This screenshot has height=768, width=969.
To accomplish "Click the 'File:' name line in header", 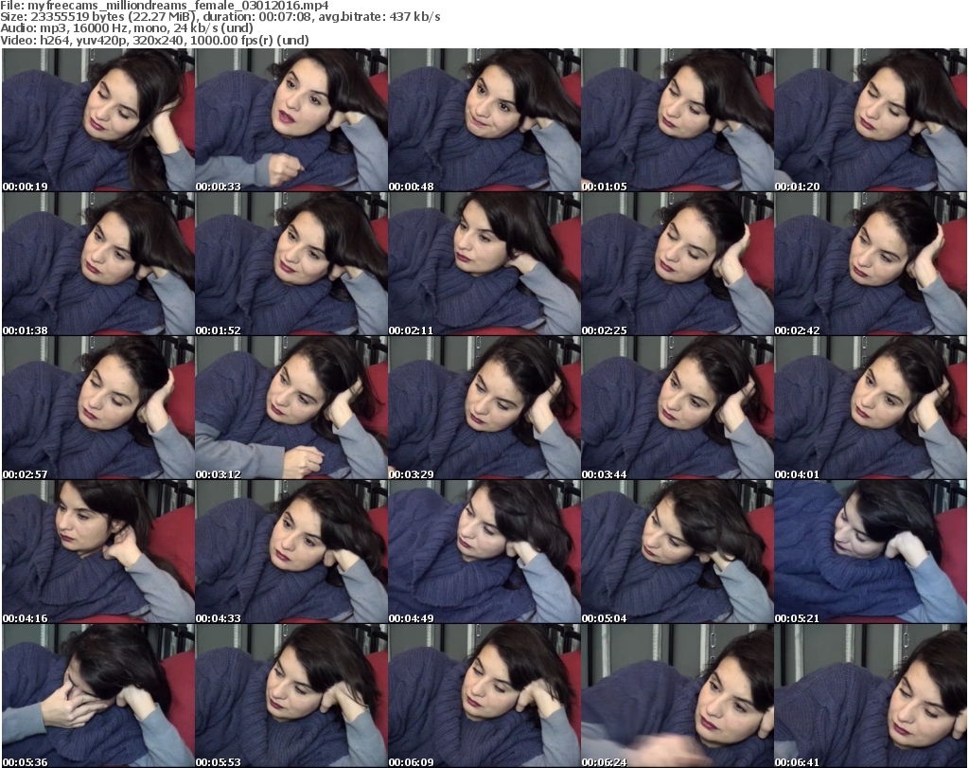I will [x=165, y=6].
